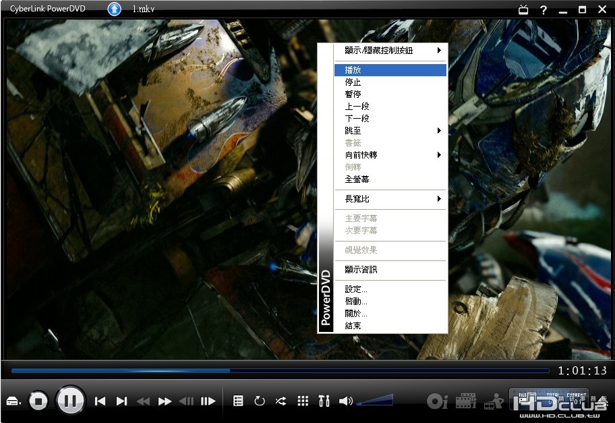The width and height of the screenshot is (615, 423).
Task: Click the 1.mkv file title
Action: 143,9
